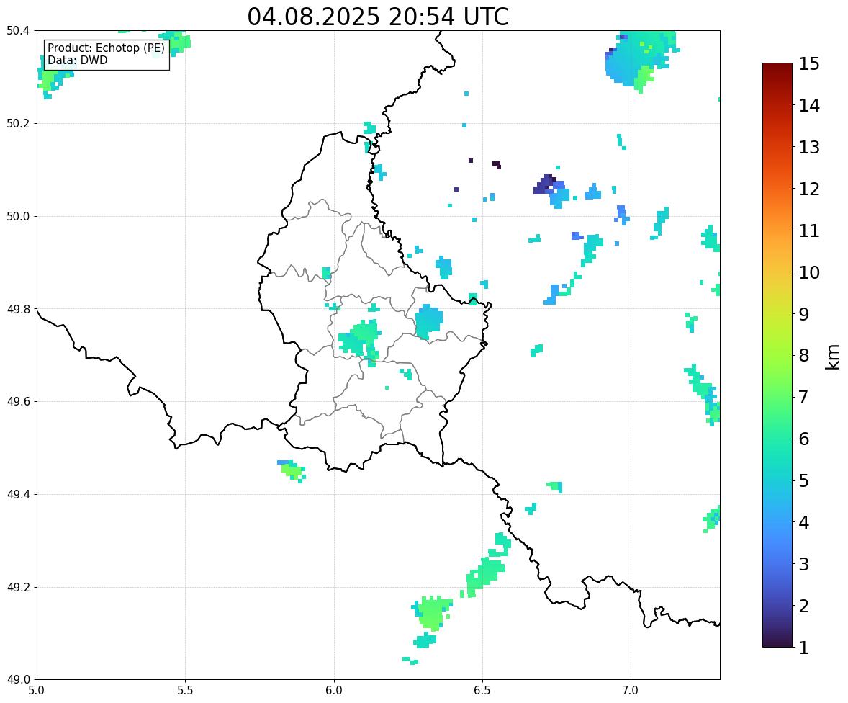Pick colorbar tick value 3
Image resolution: width=848 pixels, height=703 pixels.
(x=803, y=565)
